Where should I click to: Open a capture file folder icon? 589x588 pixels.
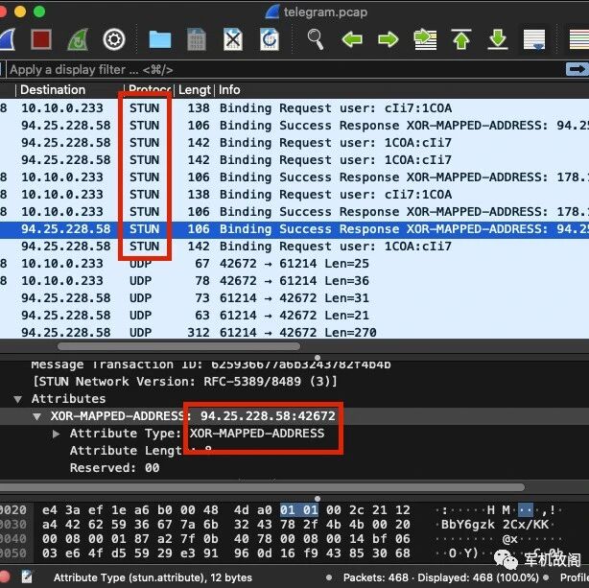coord(160,39)
